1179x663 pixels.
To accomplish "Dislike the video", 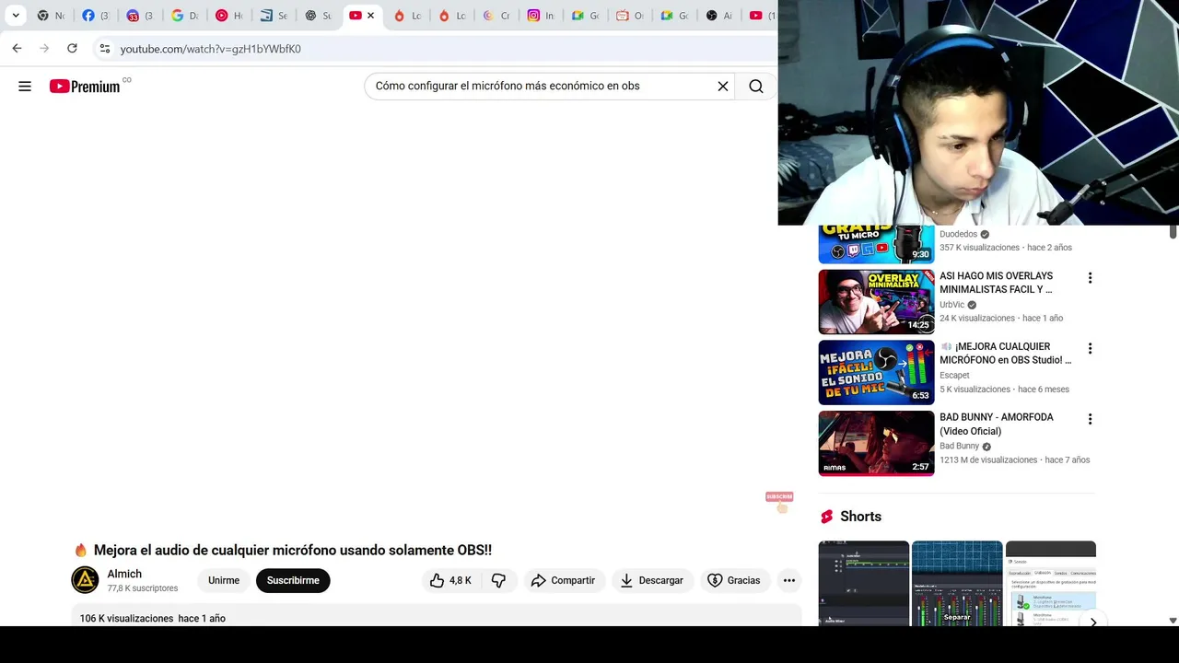I will [498, 580].
